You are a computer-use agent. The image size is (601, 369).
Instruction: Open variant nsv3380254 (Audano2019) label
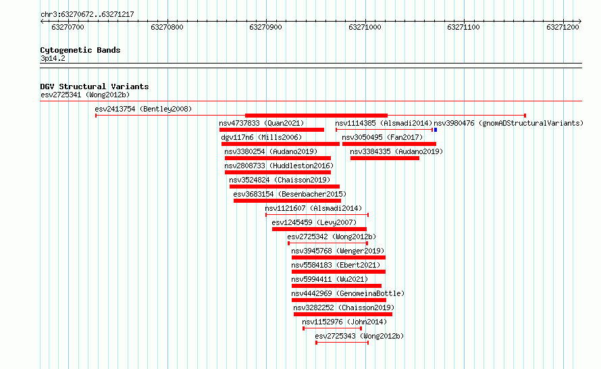tap(271, 151)
